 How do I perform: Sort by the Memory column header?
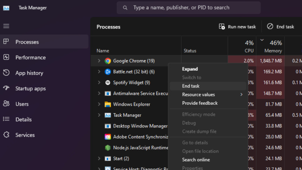(270, 46)
